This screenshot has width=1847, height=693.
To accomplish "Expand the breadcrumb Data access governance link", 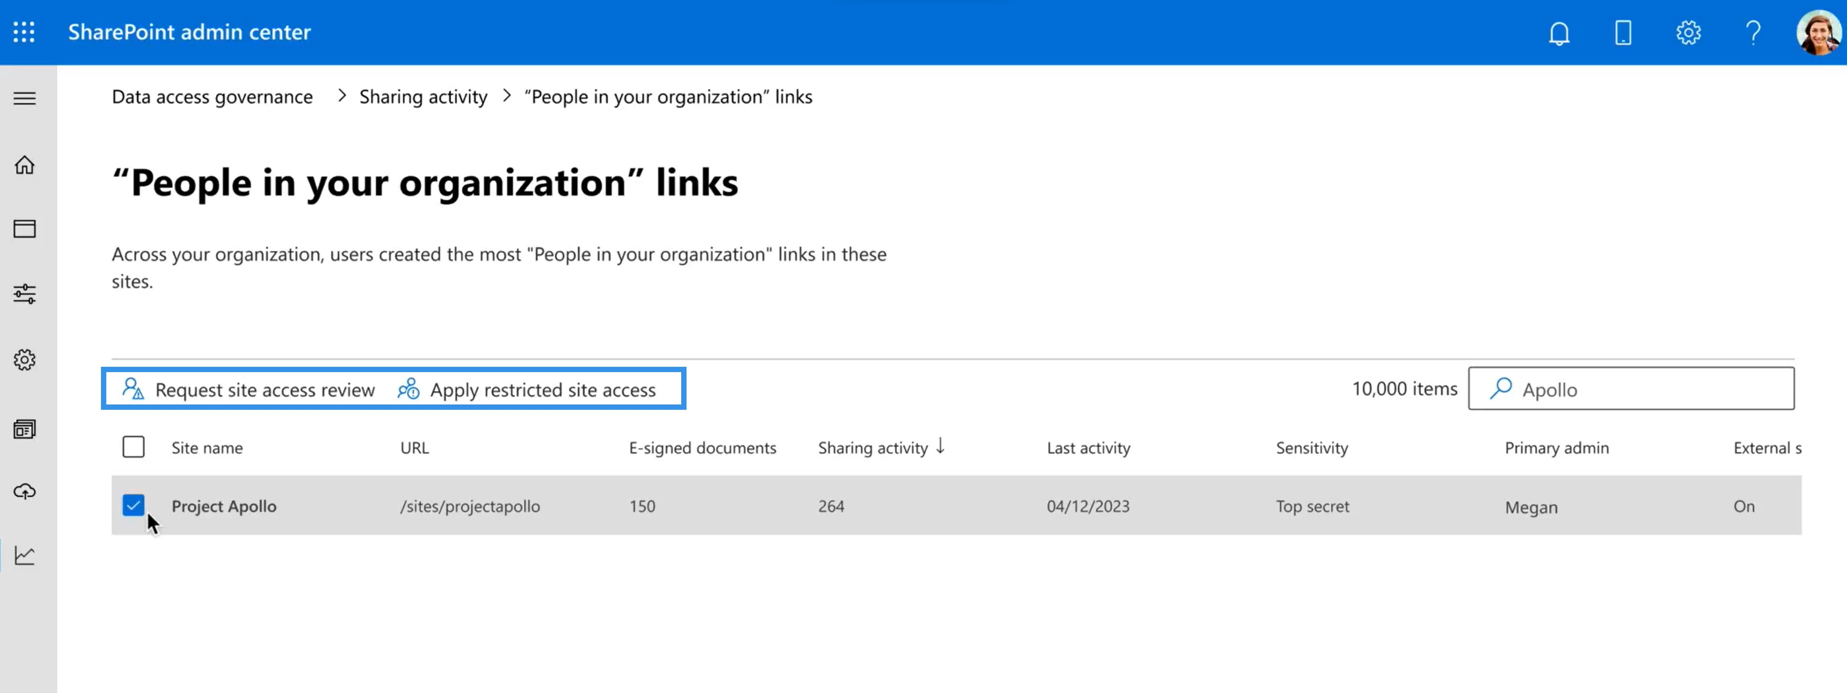I will pos(212,96).
